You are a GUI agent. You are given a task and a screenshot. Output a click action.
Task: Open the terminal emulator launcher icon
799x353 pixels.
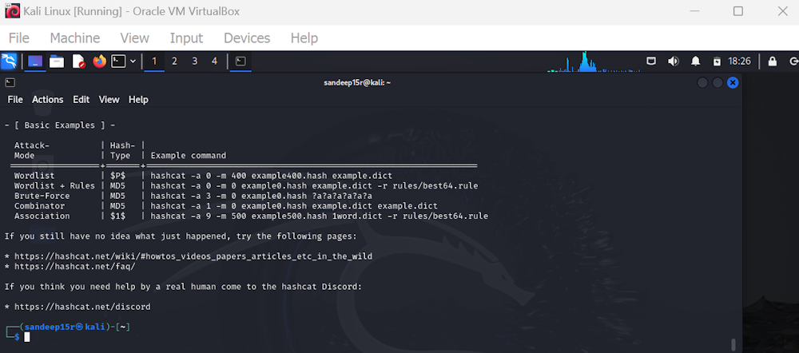coord(118,61)
